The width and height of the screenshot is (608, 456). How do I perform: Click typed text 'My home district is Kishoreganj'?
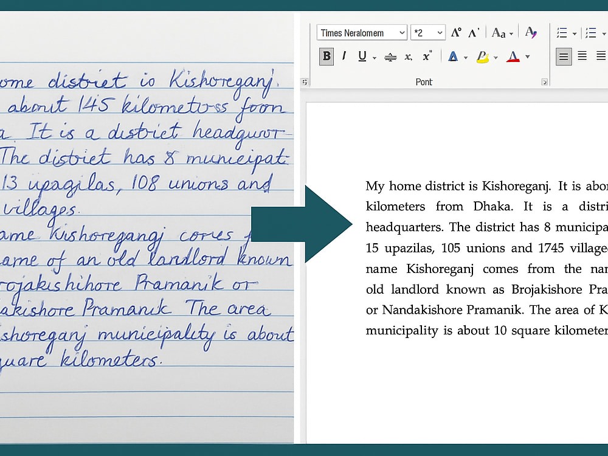click(x=458, y=187)
